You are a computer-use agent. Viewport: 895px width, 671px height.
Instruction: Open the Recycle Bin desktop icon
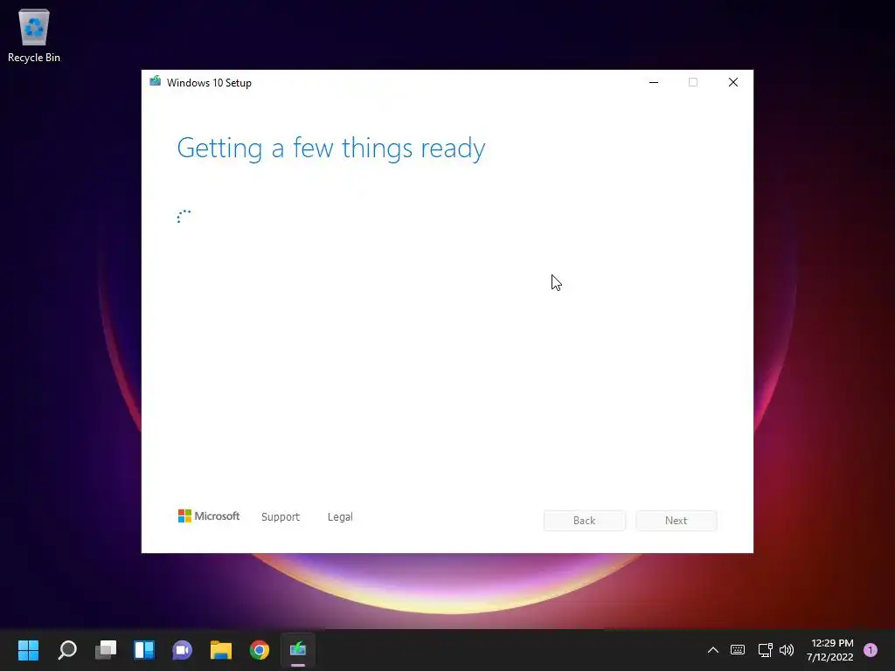(34, 35)
